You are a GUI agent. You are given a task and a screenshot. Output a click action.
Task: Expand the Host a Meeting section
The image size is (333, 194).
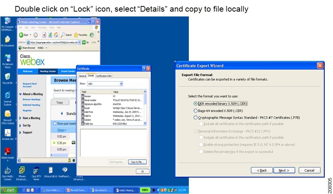point(20,118)
